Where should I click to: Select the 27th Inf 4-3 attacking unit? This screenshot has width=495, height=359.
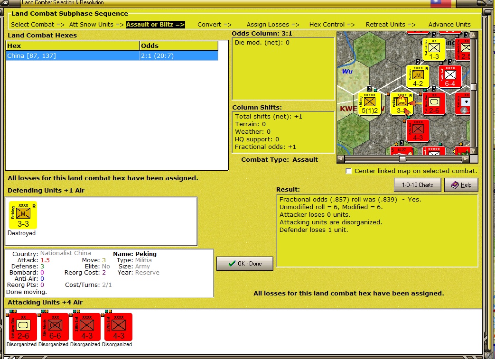click(x=119, y=326)
